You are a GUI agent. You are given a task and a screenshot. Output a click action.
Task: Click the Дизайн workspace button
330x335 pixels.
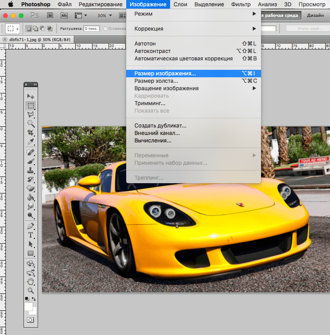[x=315, y=16]
